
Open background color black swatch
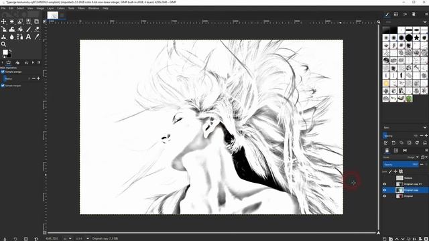[x=9, y=56]
